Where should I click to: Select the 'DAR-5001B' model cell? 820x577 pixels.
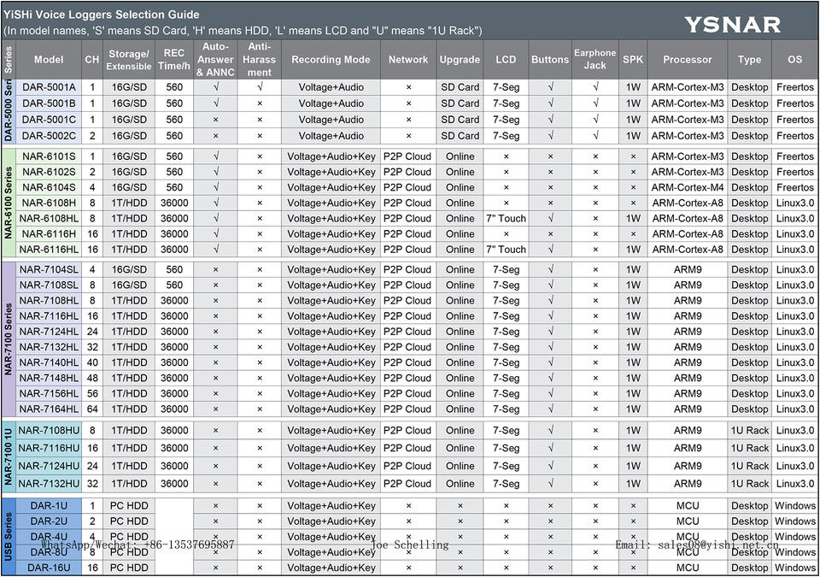click(x=49, y=103)
